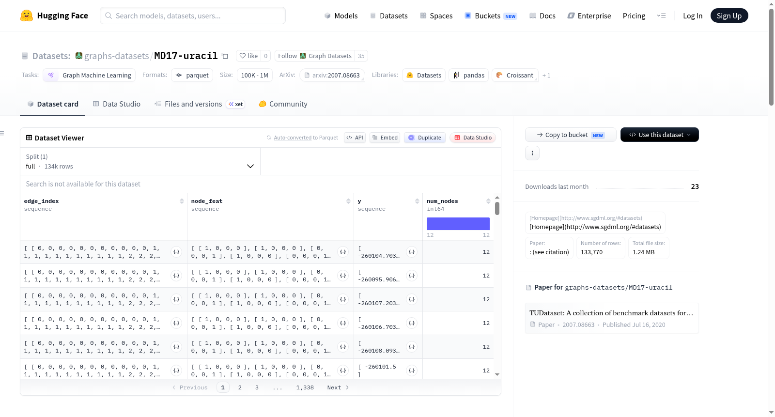Sort by the edge_index column
Viewport: 775px width, 417px height.
182,201
